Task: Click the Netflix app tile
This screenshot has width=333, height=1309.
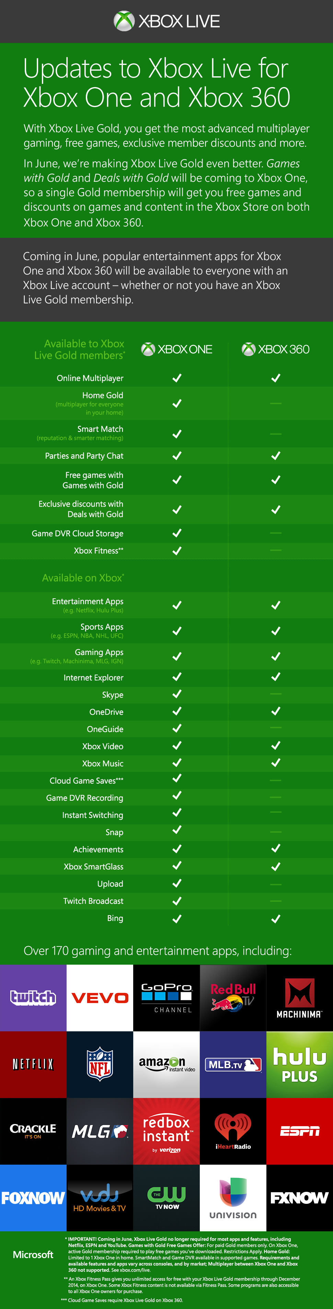Action: coord(33,1064)
